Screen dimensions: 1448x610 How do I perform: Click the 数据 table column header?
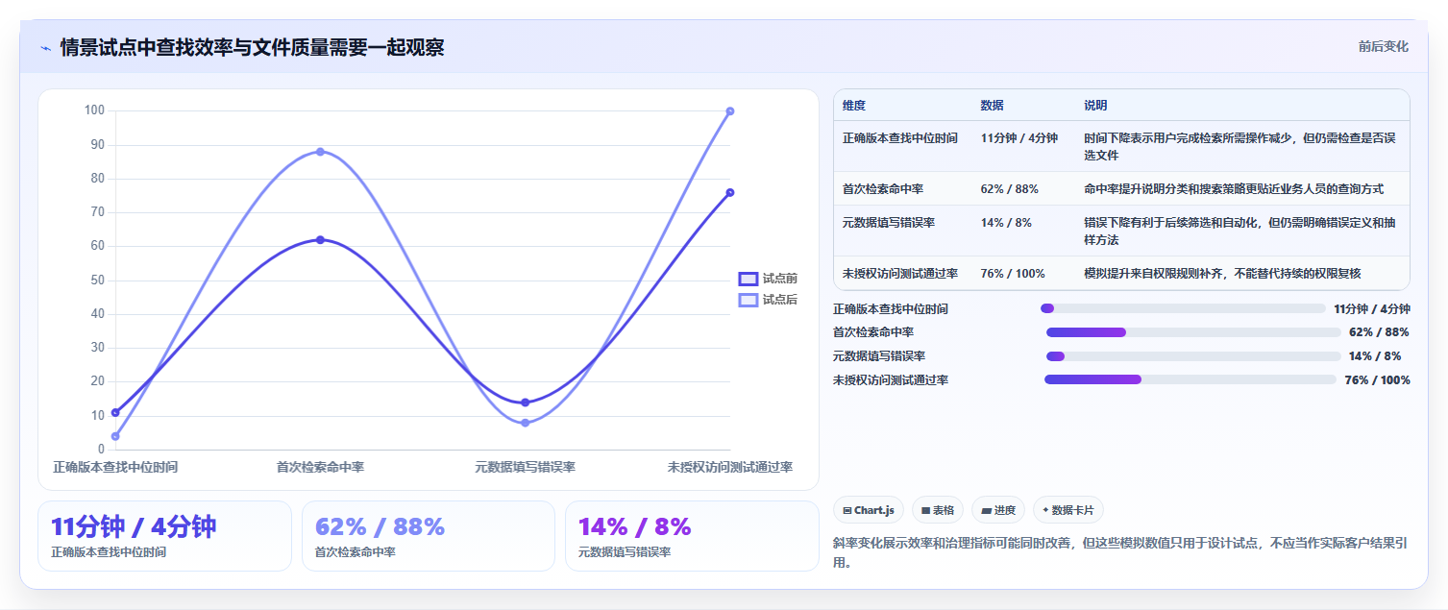992,105
